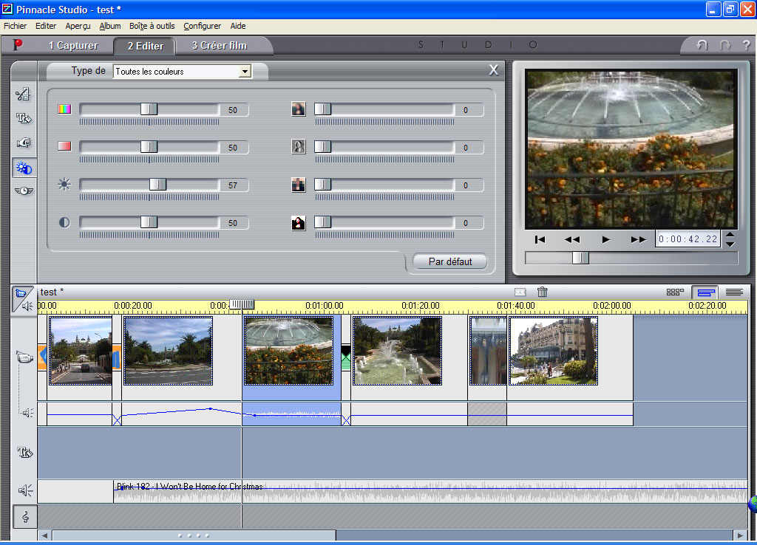Open the speed and effects clock tool

[x=24, y=191]
